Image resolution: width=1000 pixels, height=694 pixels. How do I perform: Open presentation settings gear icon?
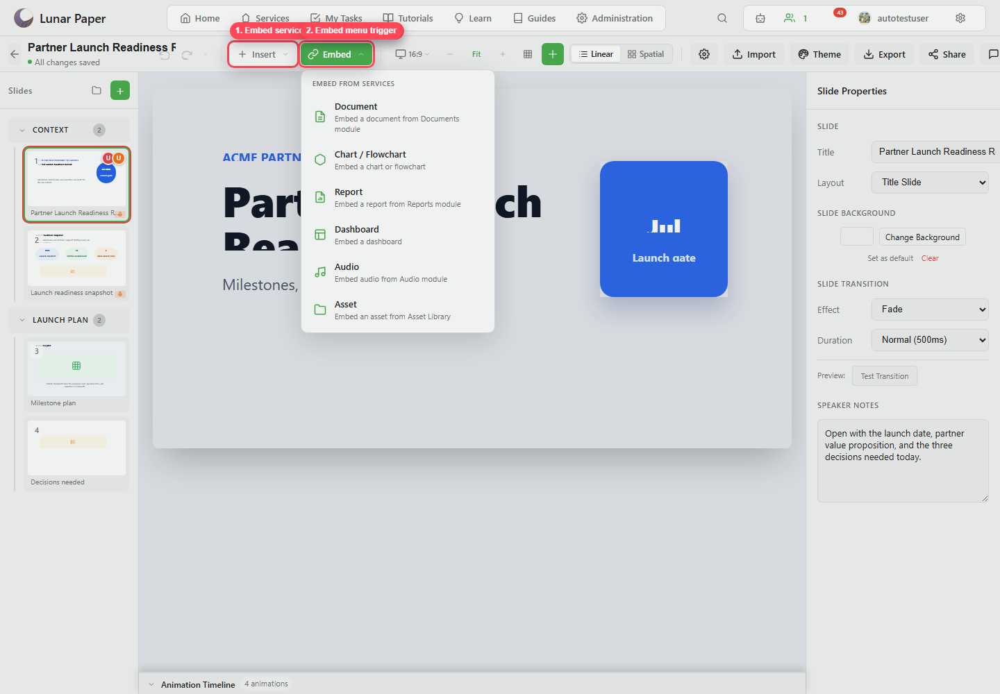coord(704,54)
